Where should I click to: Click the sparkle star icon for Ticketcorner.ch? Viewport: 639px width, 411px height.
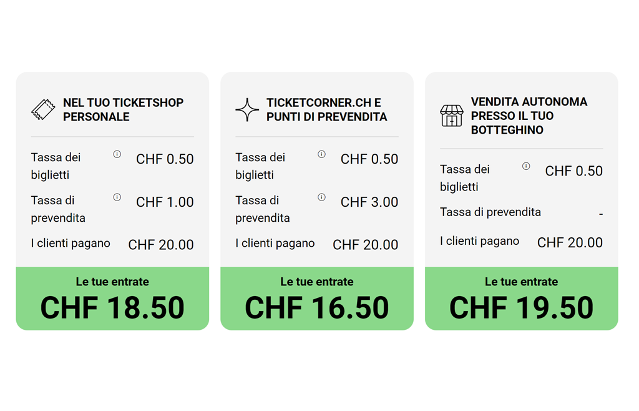247,110
